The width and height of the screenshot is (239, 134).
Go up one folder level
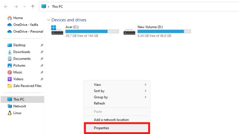(33, 7)
